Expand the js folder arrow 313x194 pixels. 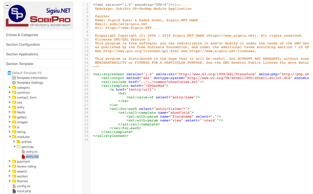9,127
